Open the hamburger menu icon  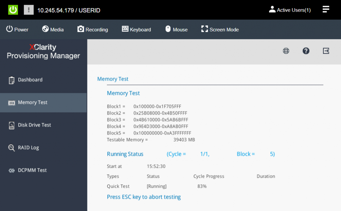(x=326, y=9)
